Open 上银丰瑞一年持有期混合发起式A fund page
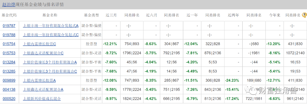 click(51, 26)
